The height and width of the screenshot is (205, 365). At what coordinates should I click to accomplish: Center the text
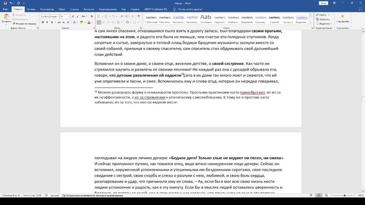pyautogui.click(x=104, y=22)
